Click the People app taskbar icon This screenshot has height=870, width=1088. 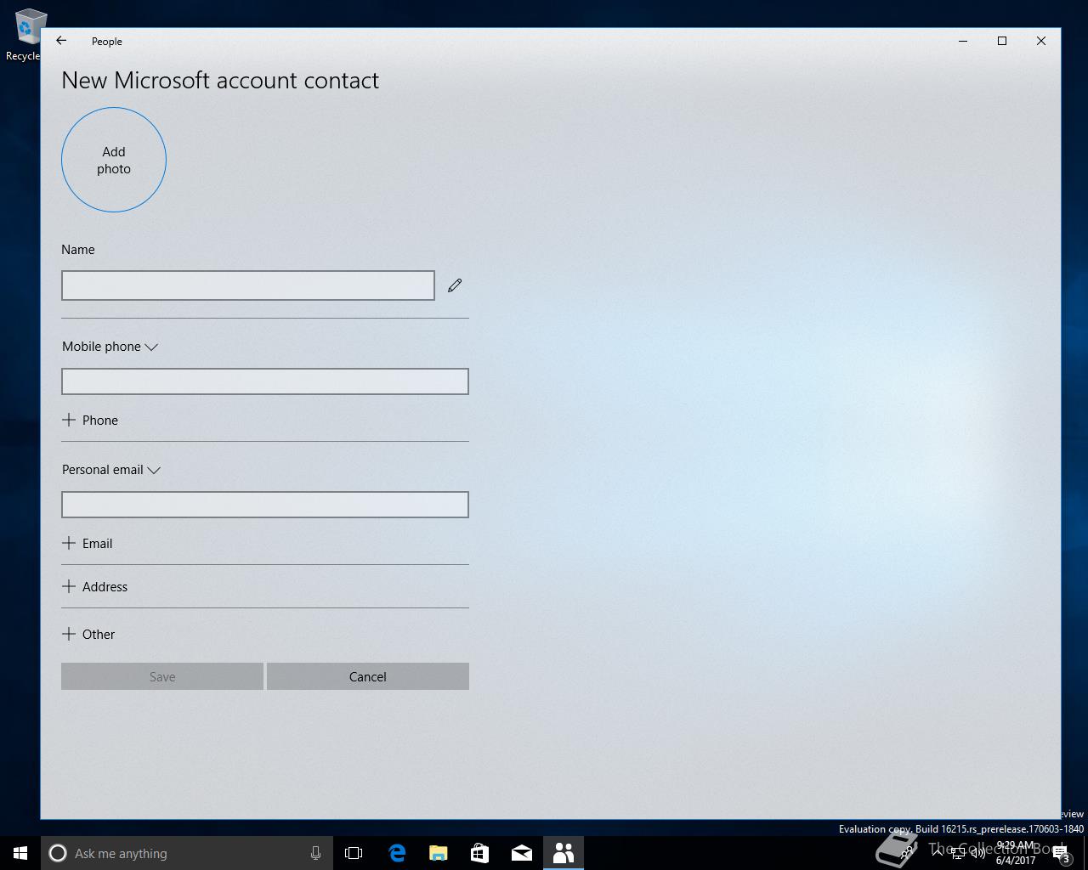tap(564, 853)
